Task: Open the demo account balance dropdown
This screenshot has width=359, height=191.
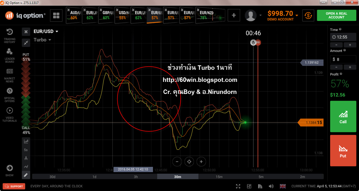Action: (297, 15)
